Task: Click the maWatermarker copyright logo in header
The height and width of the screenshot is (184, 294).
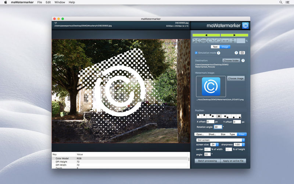Action: coord(245,25)
